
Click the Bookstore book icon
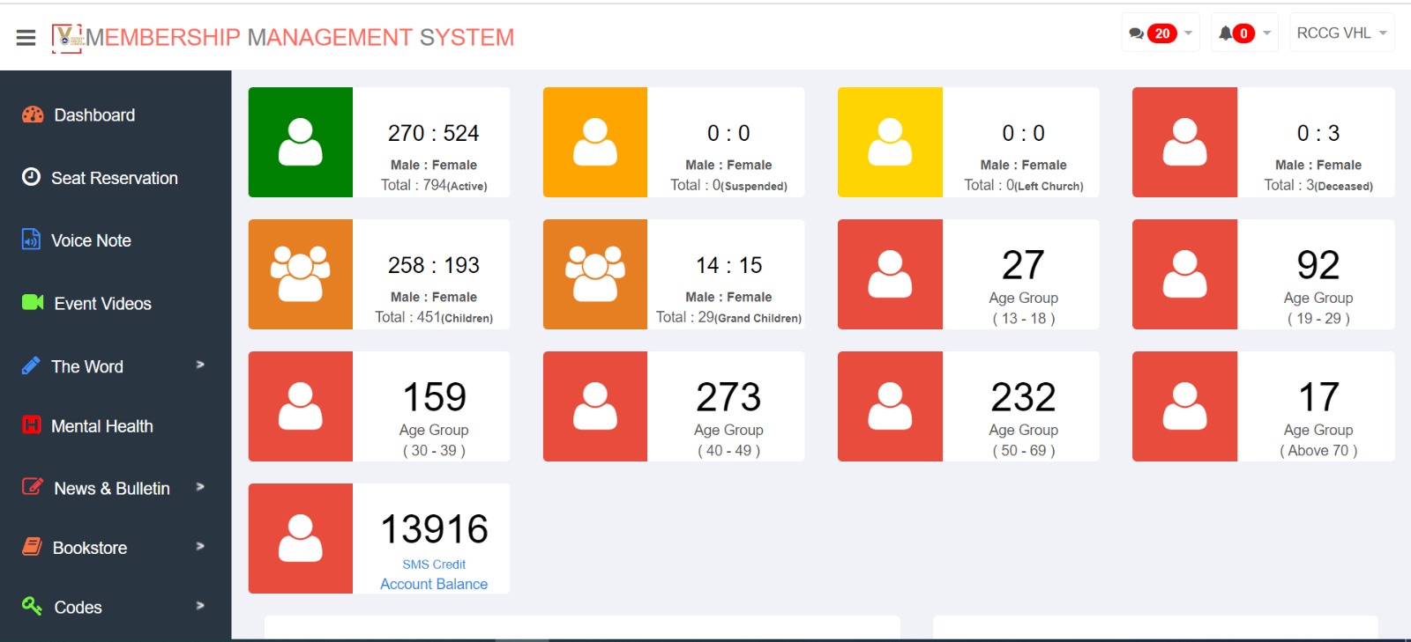point(32,547)
